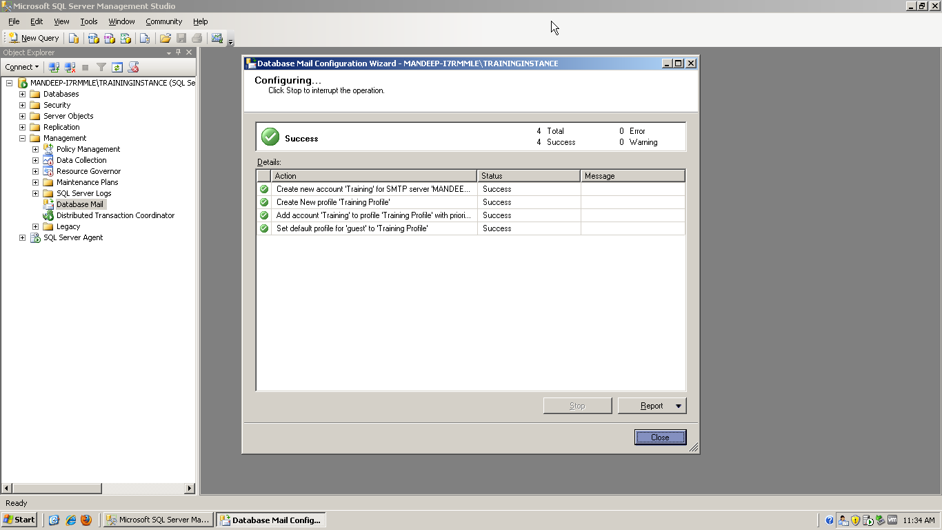Viewport: 942px width, 530px height.
Task: Click the Object Explorer horizontal scrollbar
Action: 98,489
